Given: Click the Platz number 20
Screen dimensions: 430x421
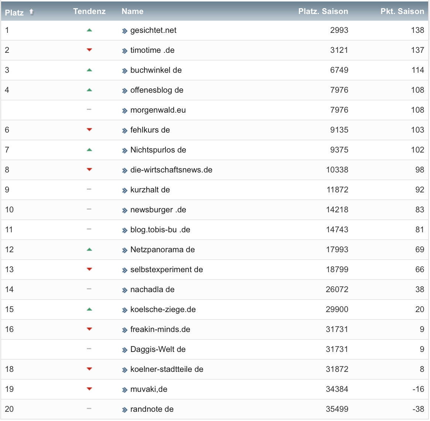Looking at the screenshot, I should pyautogui.click(x=9, y=409).
